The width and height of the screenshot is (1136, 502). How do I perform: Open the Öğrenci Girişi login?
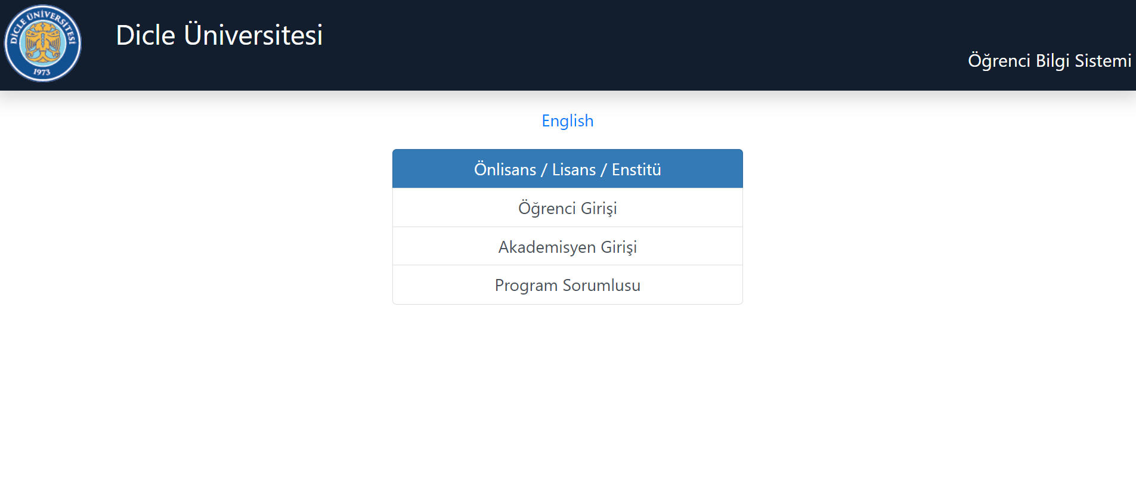[567, 208]
